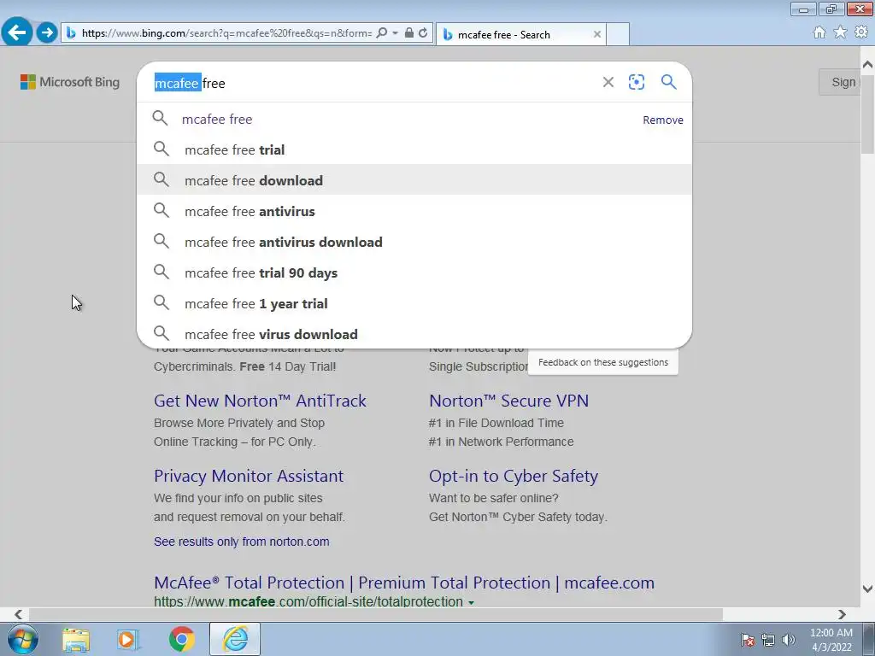This screenshot has width=875, height=656.
Task: Click the horizontal scrollbar left arrow
Action: [18, 614]
